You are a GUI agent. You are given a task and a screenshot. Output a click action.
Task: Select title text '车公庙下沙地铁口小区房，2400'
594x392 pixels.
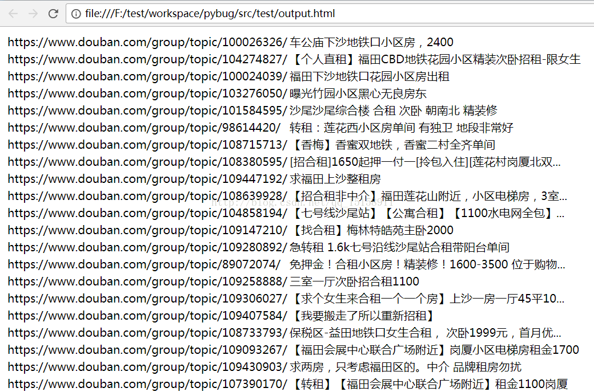(x=371, y=42)
